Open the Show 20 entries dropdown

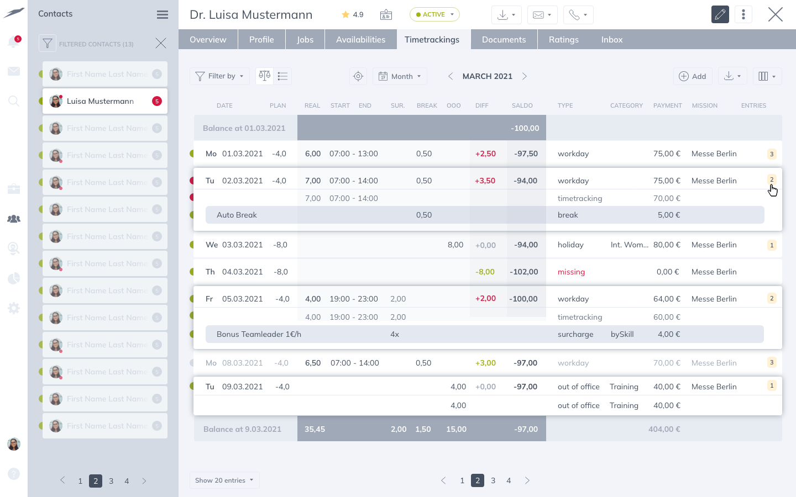click(x=224, y=480)
